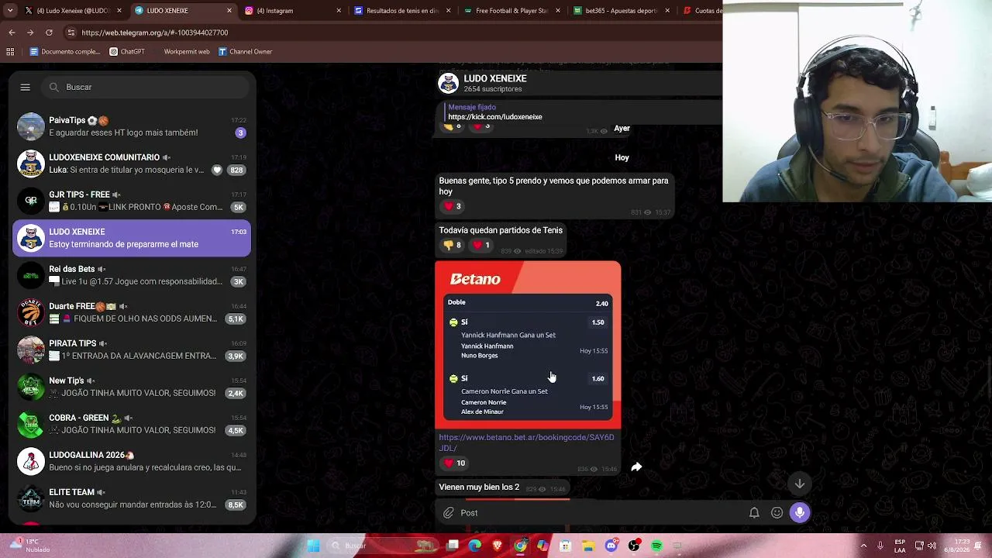This screenshot has width=992, height=558.
Task: Click the Rei das Bets avatar
Action: [31, 275]
